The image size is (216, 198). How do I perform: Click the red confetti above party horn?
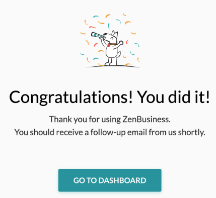(92, 27)
